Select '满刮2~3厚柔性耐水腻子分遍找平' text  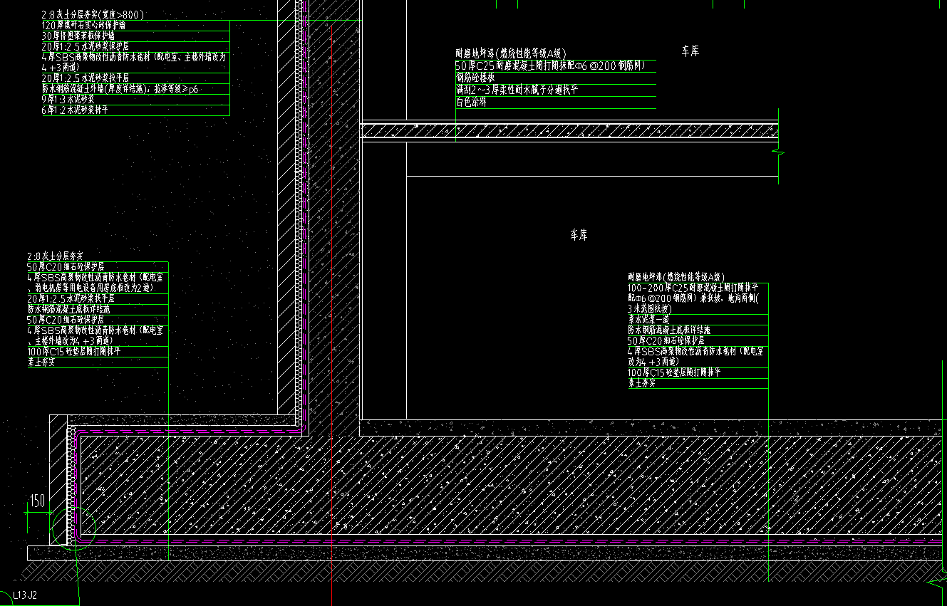[517, 90]
